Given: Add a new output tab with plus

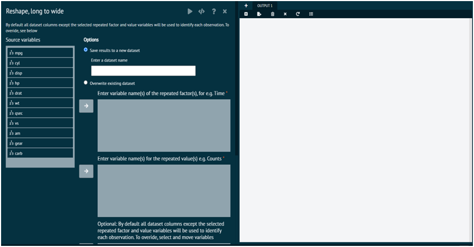Looking at the screenshot, I should 246,5.
